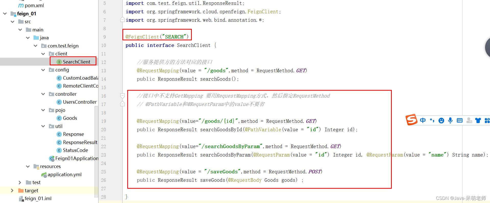Click "/saveGoods" string literal
This screenshot has height=203, width=490.
click(x=222, y=172)
